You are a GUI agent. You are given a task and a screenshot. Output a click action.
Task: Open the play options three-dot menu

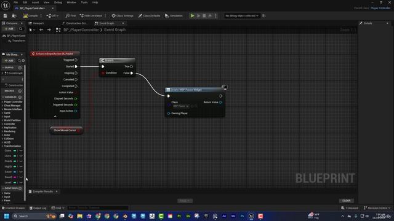click(x=215, y=16)
